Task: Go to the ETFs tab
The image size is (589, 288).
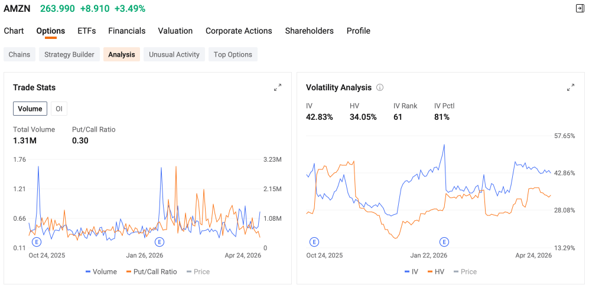Action: pos(87,31)
